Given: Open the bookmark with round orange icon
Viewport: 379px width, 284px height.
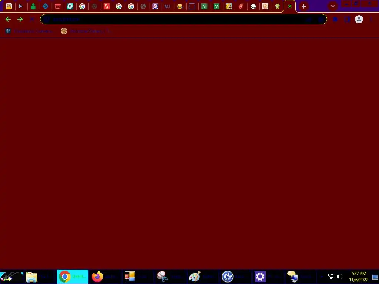Looking at the screenshot, I should [x=86, y=31].
